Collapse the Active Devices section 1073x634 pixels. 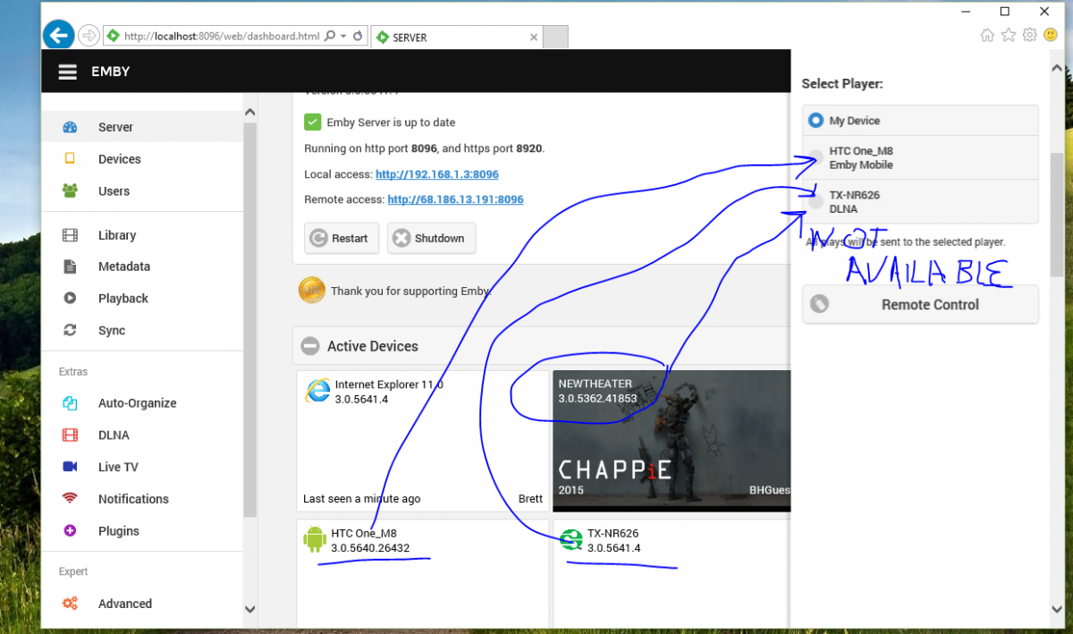(x=310, y=346)
